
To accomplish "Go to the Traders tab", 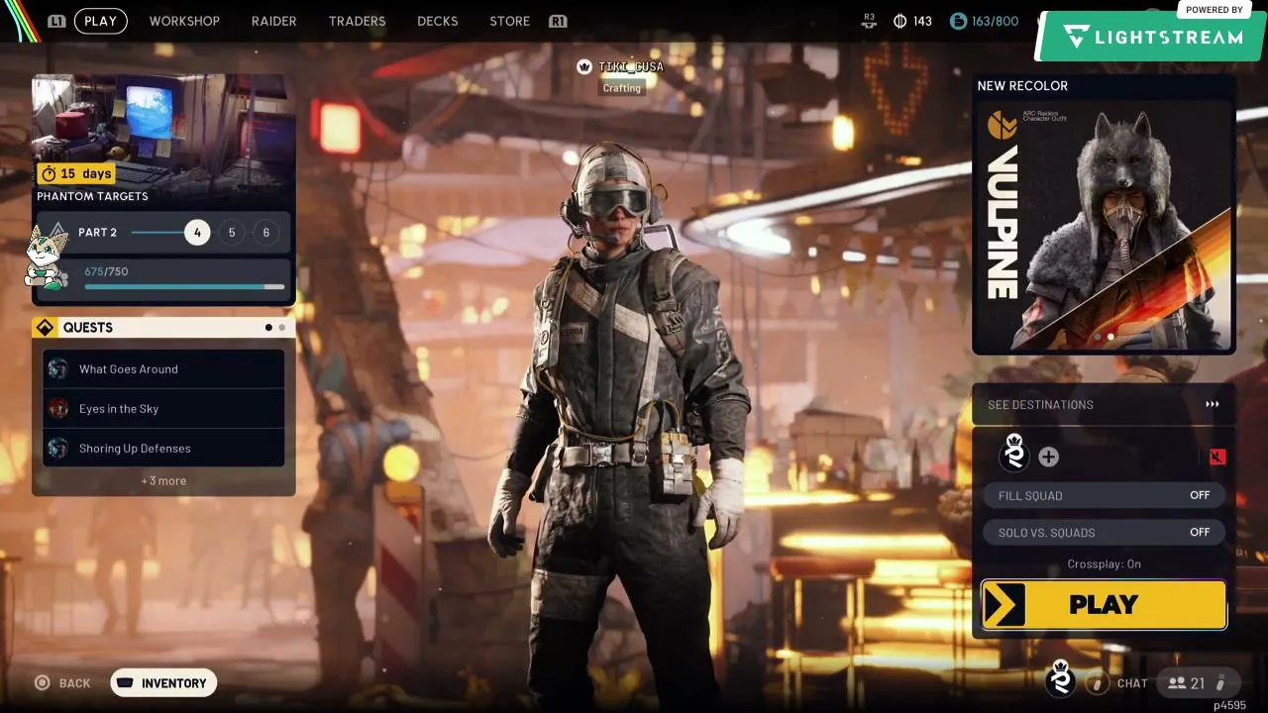I will [x=357, y=21].
